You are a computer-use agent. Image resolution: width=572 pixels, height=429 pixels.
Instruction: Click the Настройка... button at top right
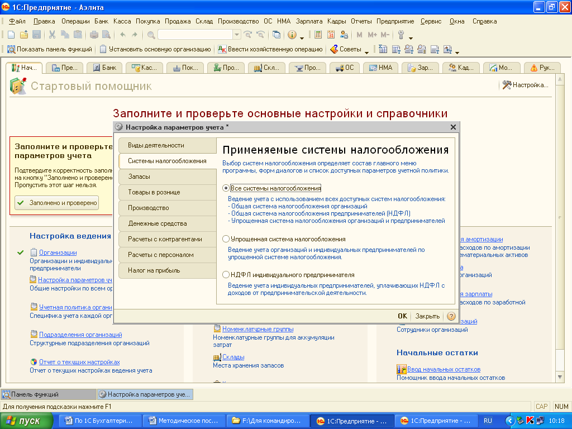[x=525, y=85]
